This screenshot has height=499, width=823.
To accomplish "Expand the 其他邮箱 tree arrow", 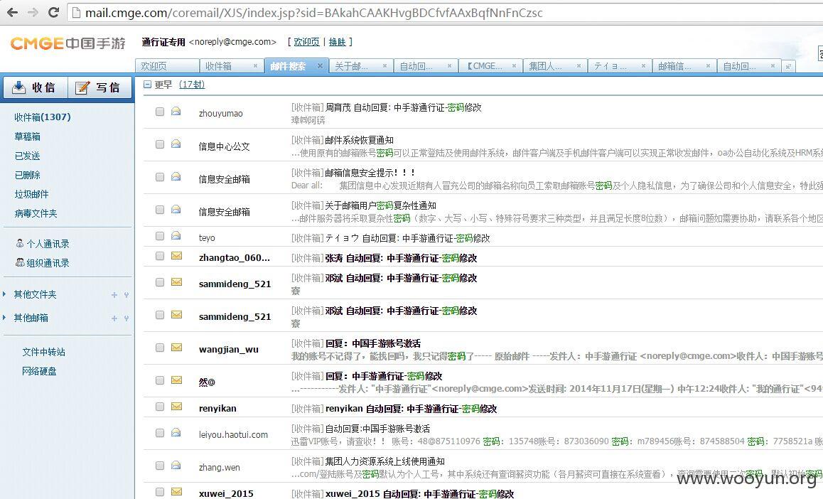I will pyautogui.click(x=5, y=318).
